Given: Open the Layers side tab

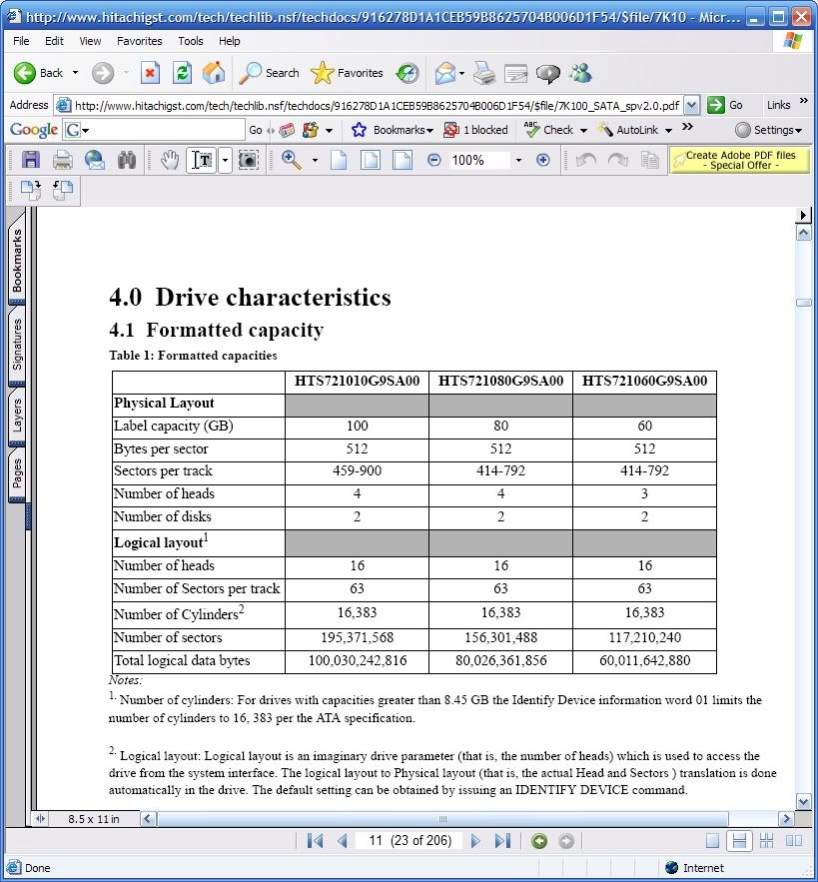Looking at the screenshot, I should 17,417.
